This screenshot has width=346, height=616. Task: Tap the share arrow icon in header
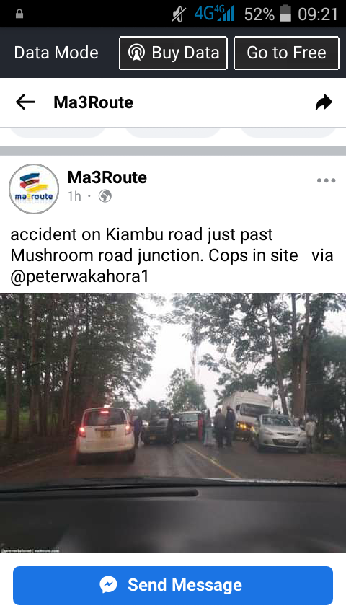point(324,102)
